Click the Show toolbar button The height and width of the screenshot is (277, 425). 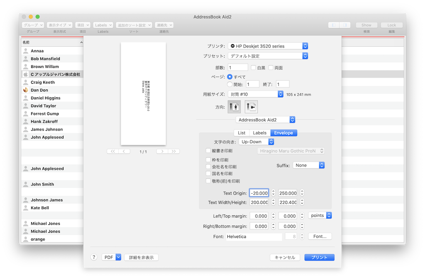pyautogui.click(x=366, y=25)
